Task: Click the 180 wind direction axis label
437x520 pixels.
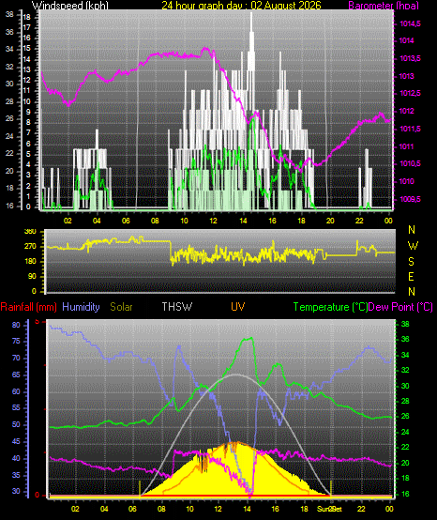Action: coord(30,261)
